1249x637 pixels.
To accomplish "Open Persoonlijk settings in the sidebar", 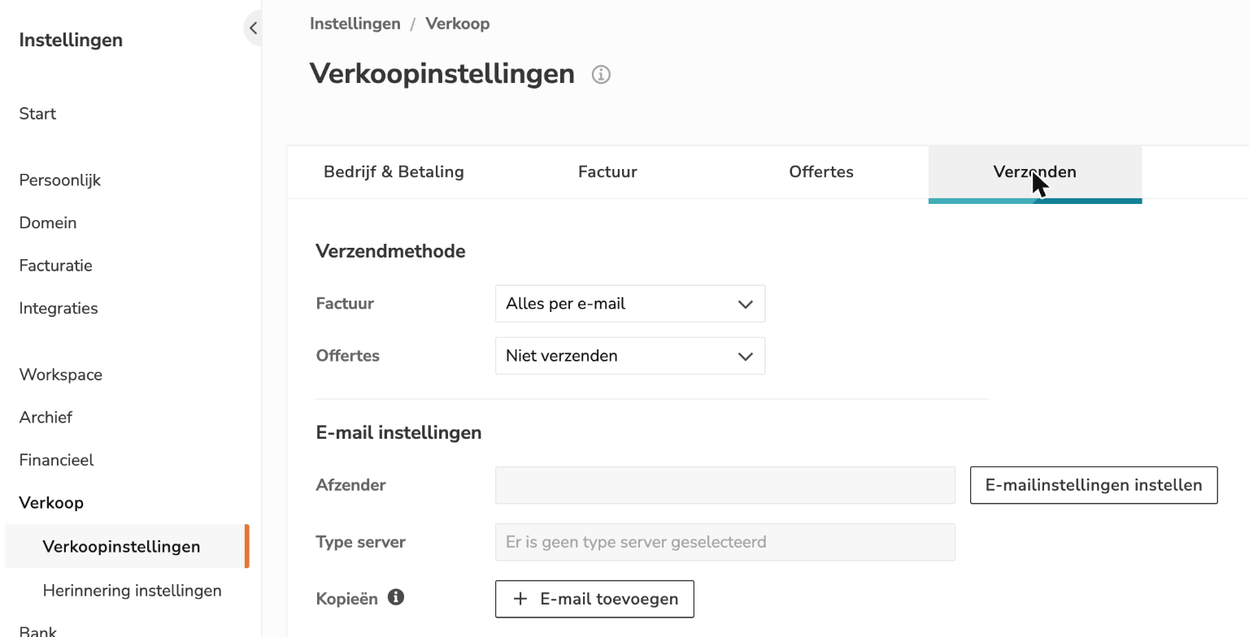I will pyautogui.click(x=60, y=180).
